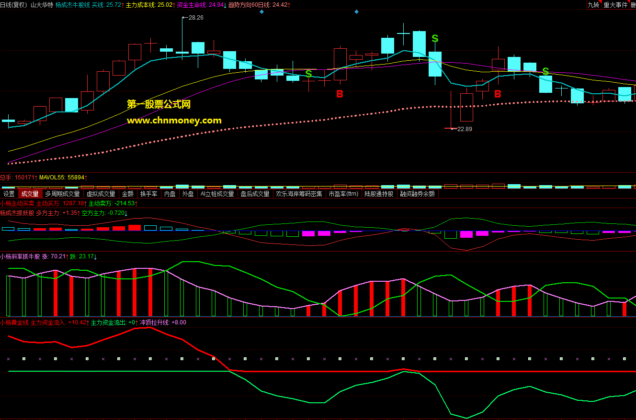Screen dimensions: 636x420
Task: Click the 22.89 low price label
Action: (465, 129)
